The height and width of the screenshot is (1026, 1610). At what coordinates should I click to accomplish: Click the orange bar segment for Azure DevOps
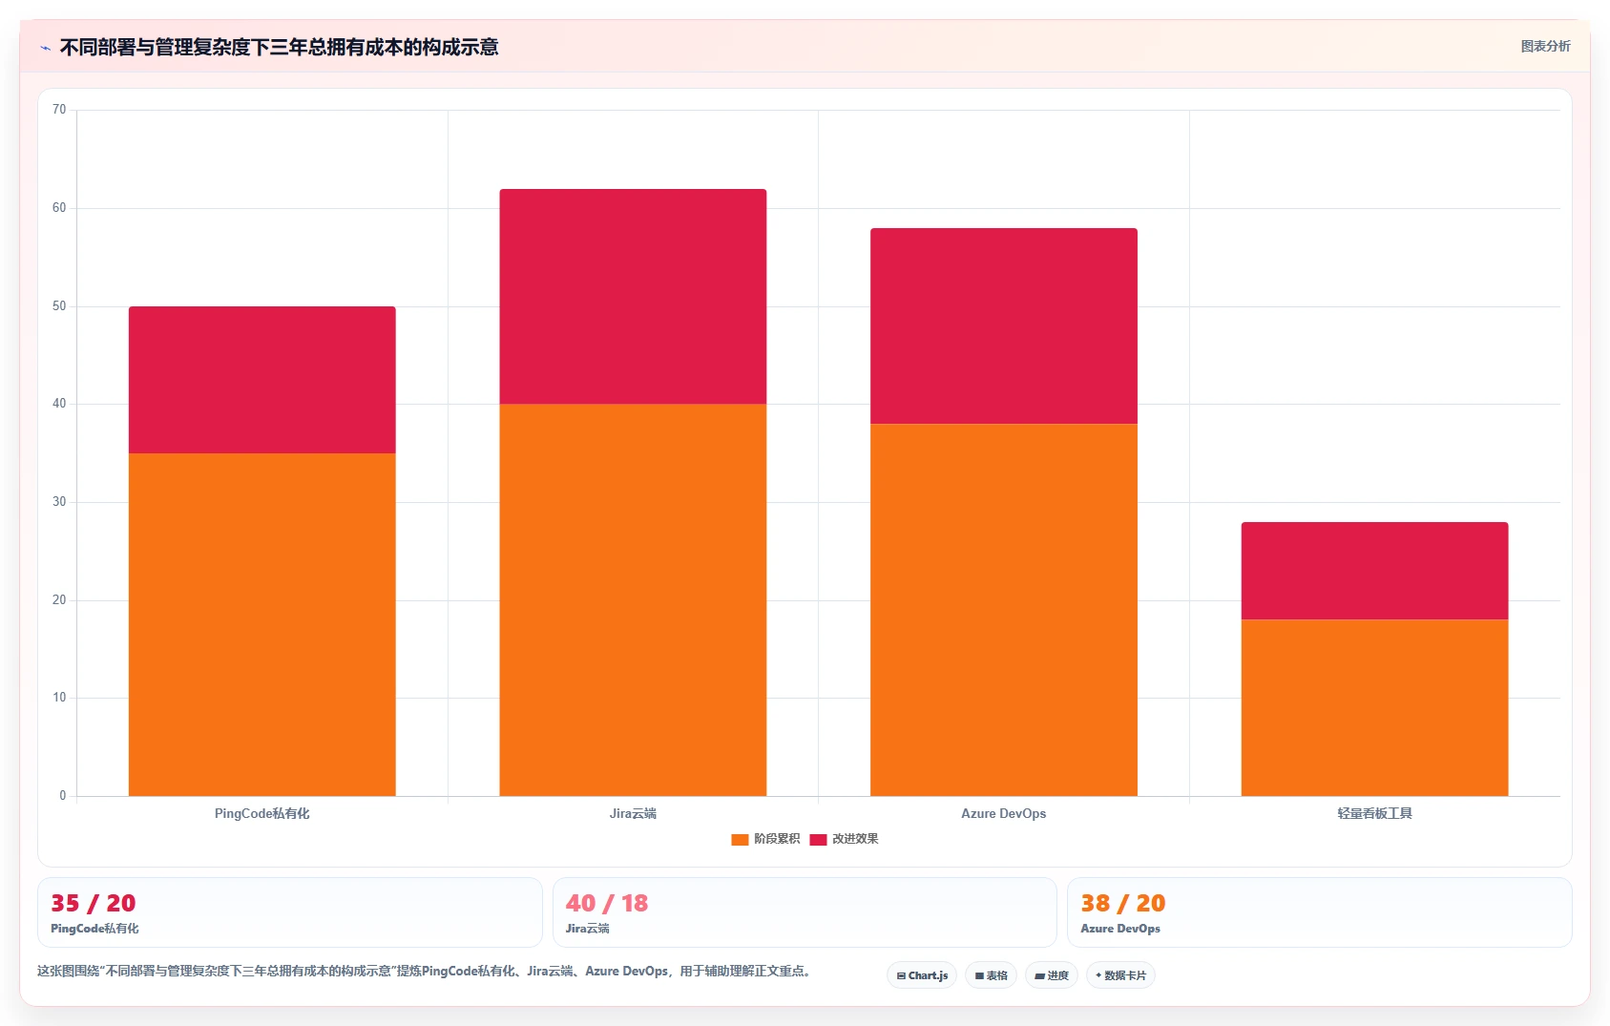(1004, 610)
